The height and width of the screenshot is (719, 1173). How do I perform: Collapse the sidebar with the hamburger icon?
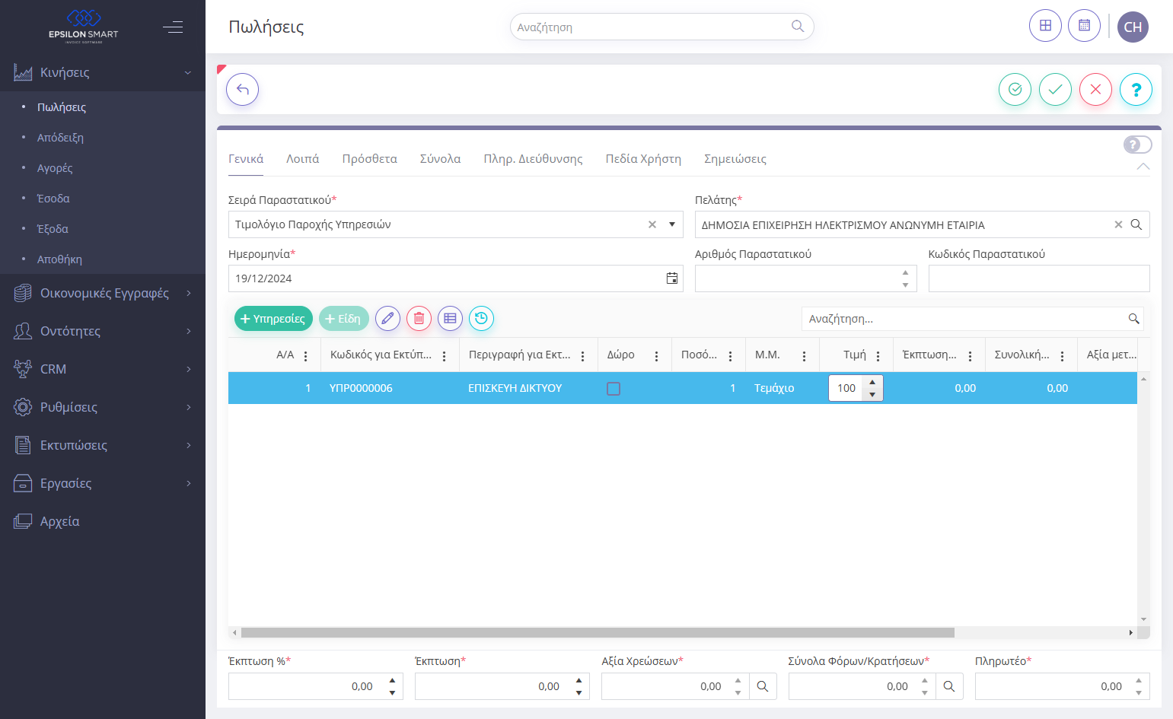pos(173,27)
